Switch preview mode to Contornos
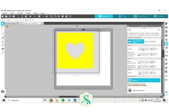 (x=152, y=41)
